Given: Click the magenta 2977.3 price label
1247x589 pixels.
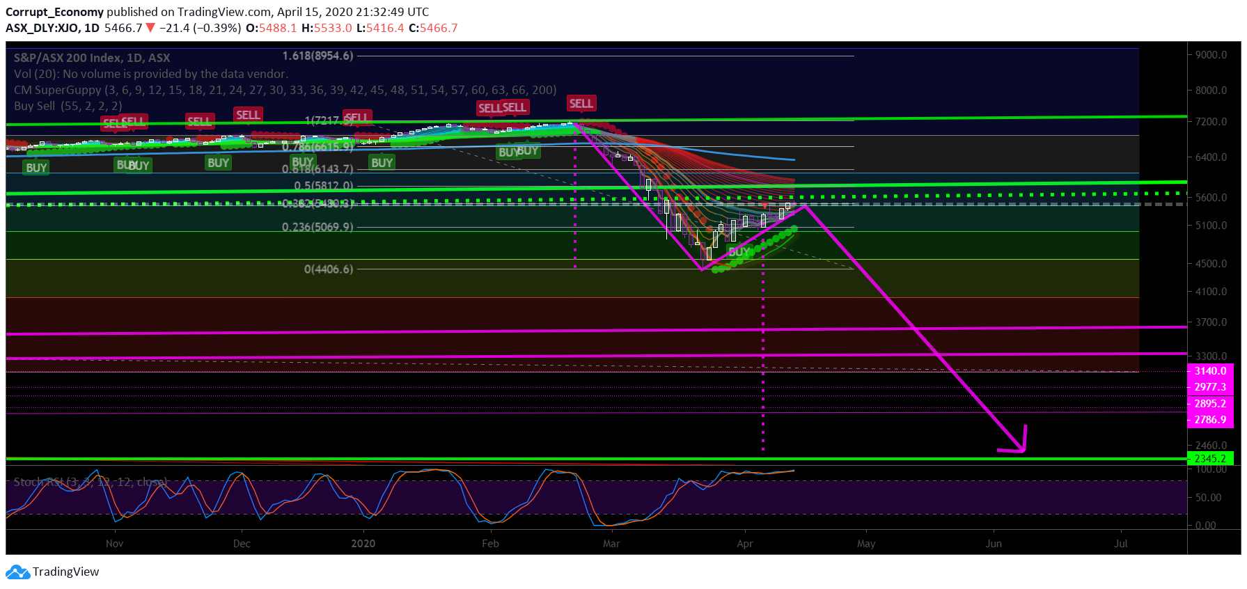Looking at the screenshot, I should pos(1210,387).
